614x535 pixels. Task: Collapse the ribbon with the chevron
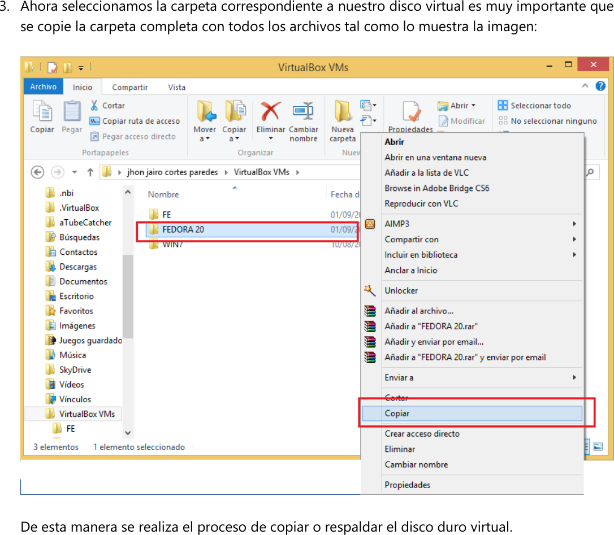click(585, 86)
